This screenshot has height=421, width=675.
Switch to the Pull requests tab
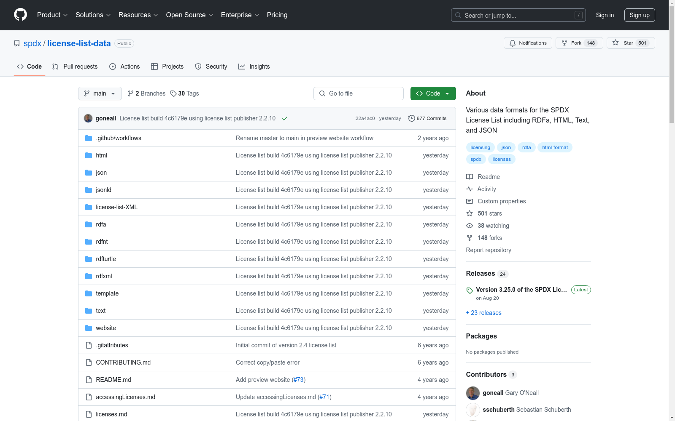tap(75, 67)
